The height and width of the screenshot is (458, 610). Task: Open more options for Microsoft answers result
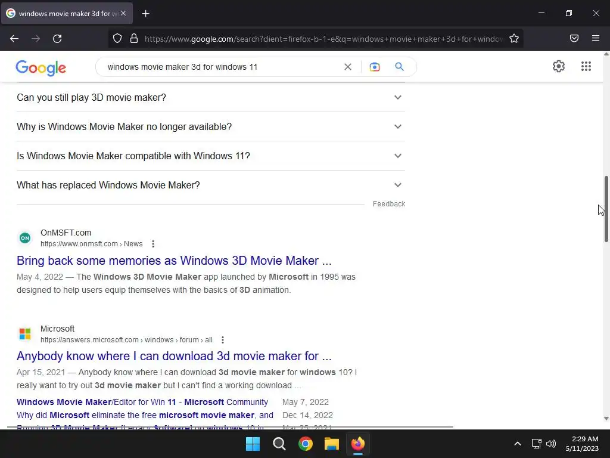223,340
